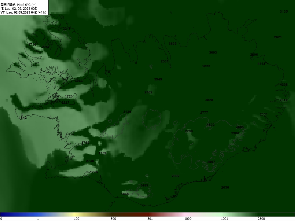This screenshot has height=221, width=295.
Task: Click the map value "2855"
Action: 206,66
